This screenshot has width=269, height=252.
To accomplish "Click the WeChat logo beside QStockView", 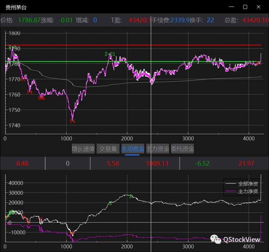I will pyautogui.click(x=216, y=240).
